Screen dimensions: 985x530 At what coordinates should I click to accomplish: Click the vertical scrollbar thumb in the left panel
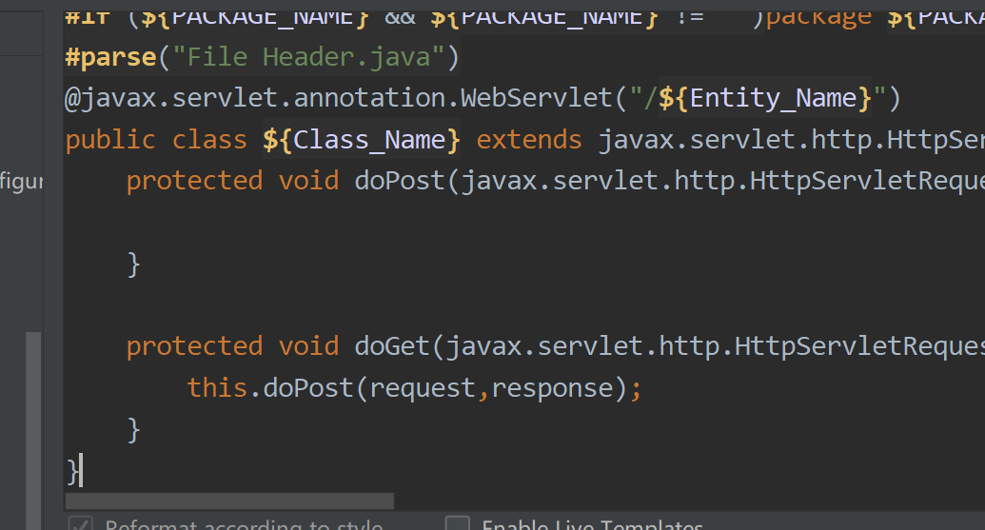click(x=33, y=428)
